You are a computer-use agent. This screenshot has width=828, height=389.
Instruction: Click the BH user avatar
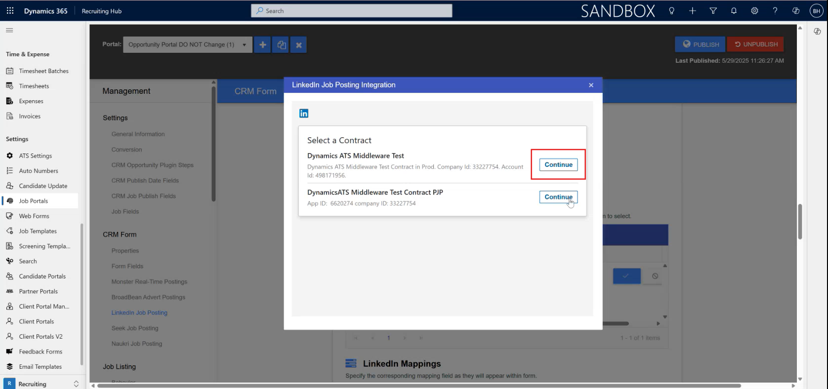click(x=817, y=11)
